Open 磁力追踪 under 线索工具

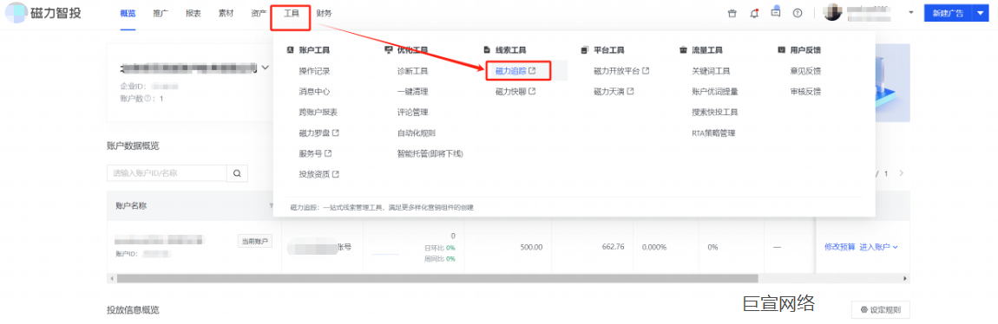515,71
